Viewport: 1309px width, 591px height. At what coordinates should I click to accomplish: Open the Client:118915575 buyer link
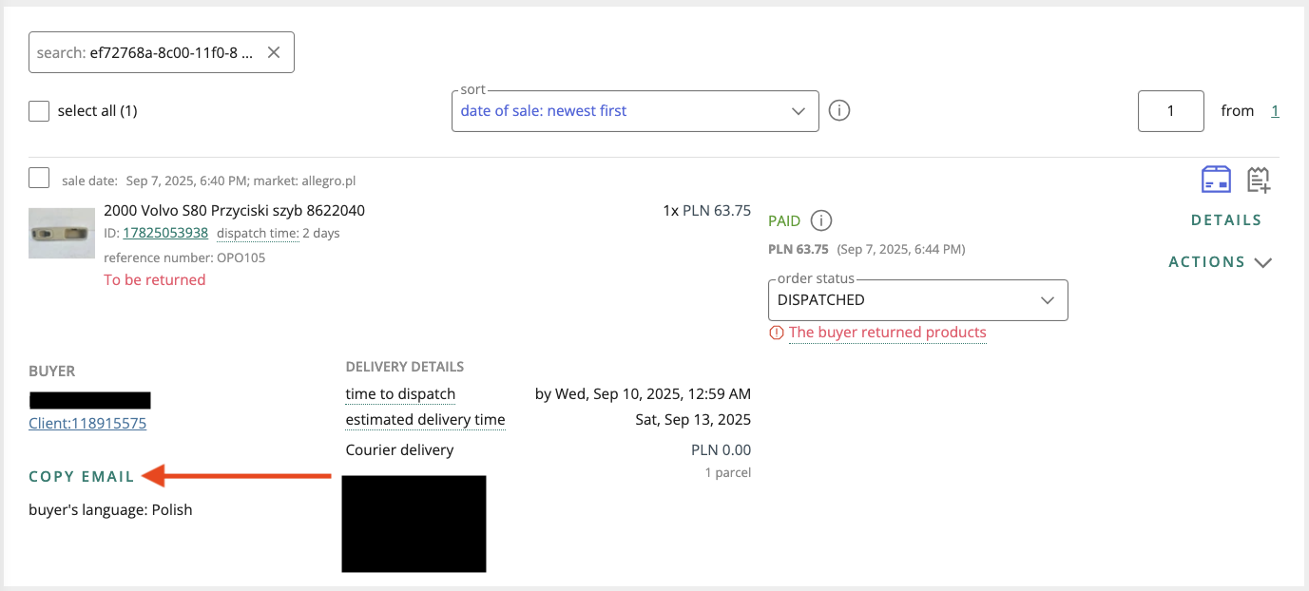pyautogui.click(x=87, y=424)
